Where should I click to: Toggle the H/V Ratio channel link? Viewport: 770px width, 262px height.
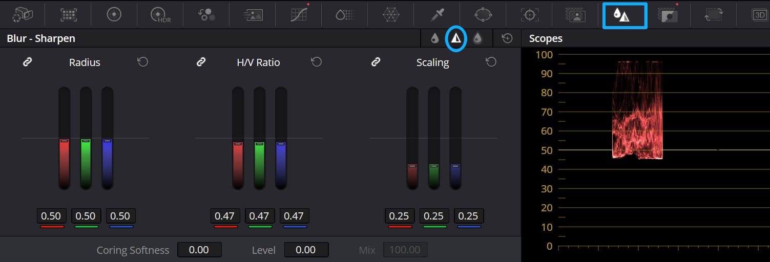tap(201, 62)
